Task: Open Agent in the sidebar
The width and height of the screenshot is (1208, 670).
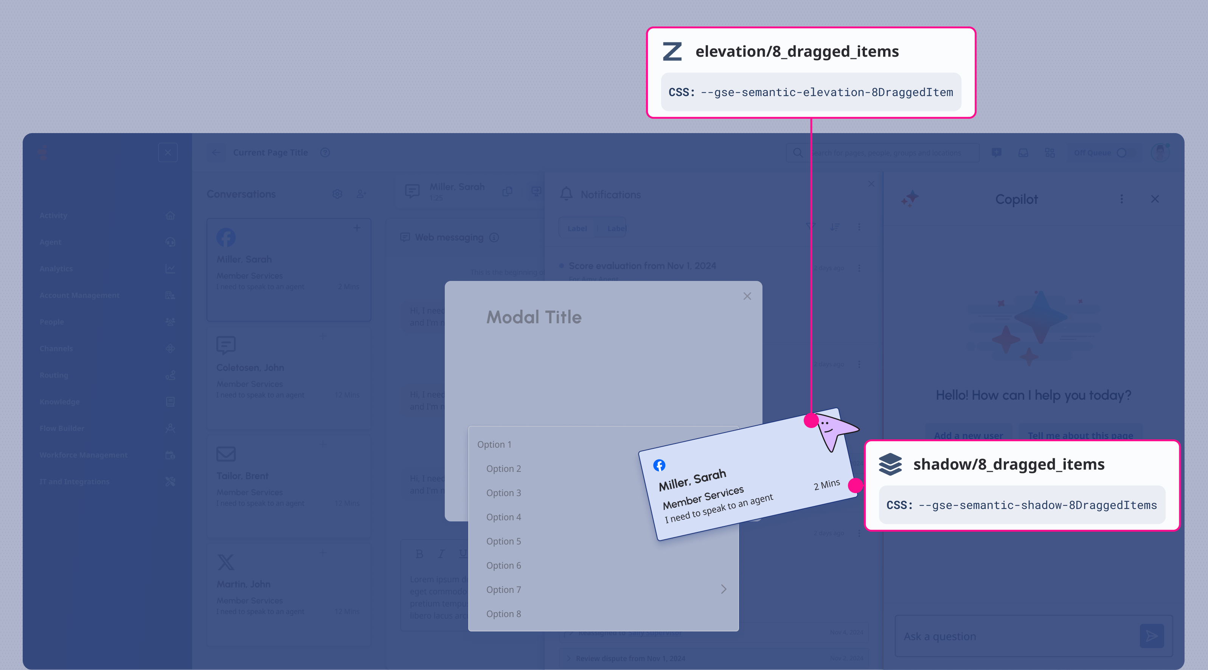Action: pyautogui.click(x=107, y=242)
